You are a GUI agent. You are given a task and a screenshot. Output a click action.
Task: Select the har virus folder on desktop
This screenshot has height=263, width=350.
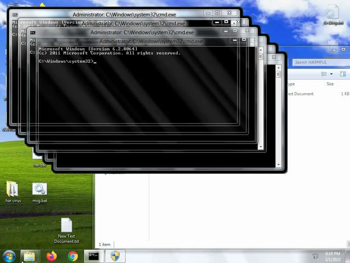tap(13, 191)
